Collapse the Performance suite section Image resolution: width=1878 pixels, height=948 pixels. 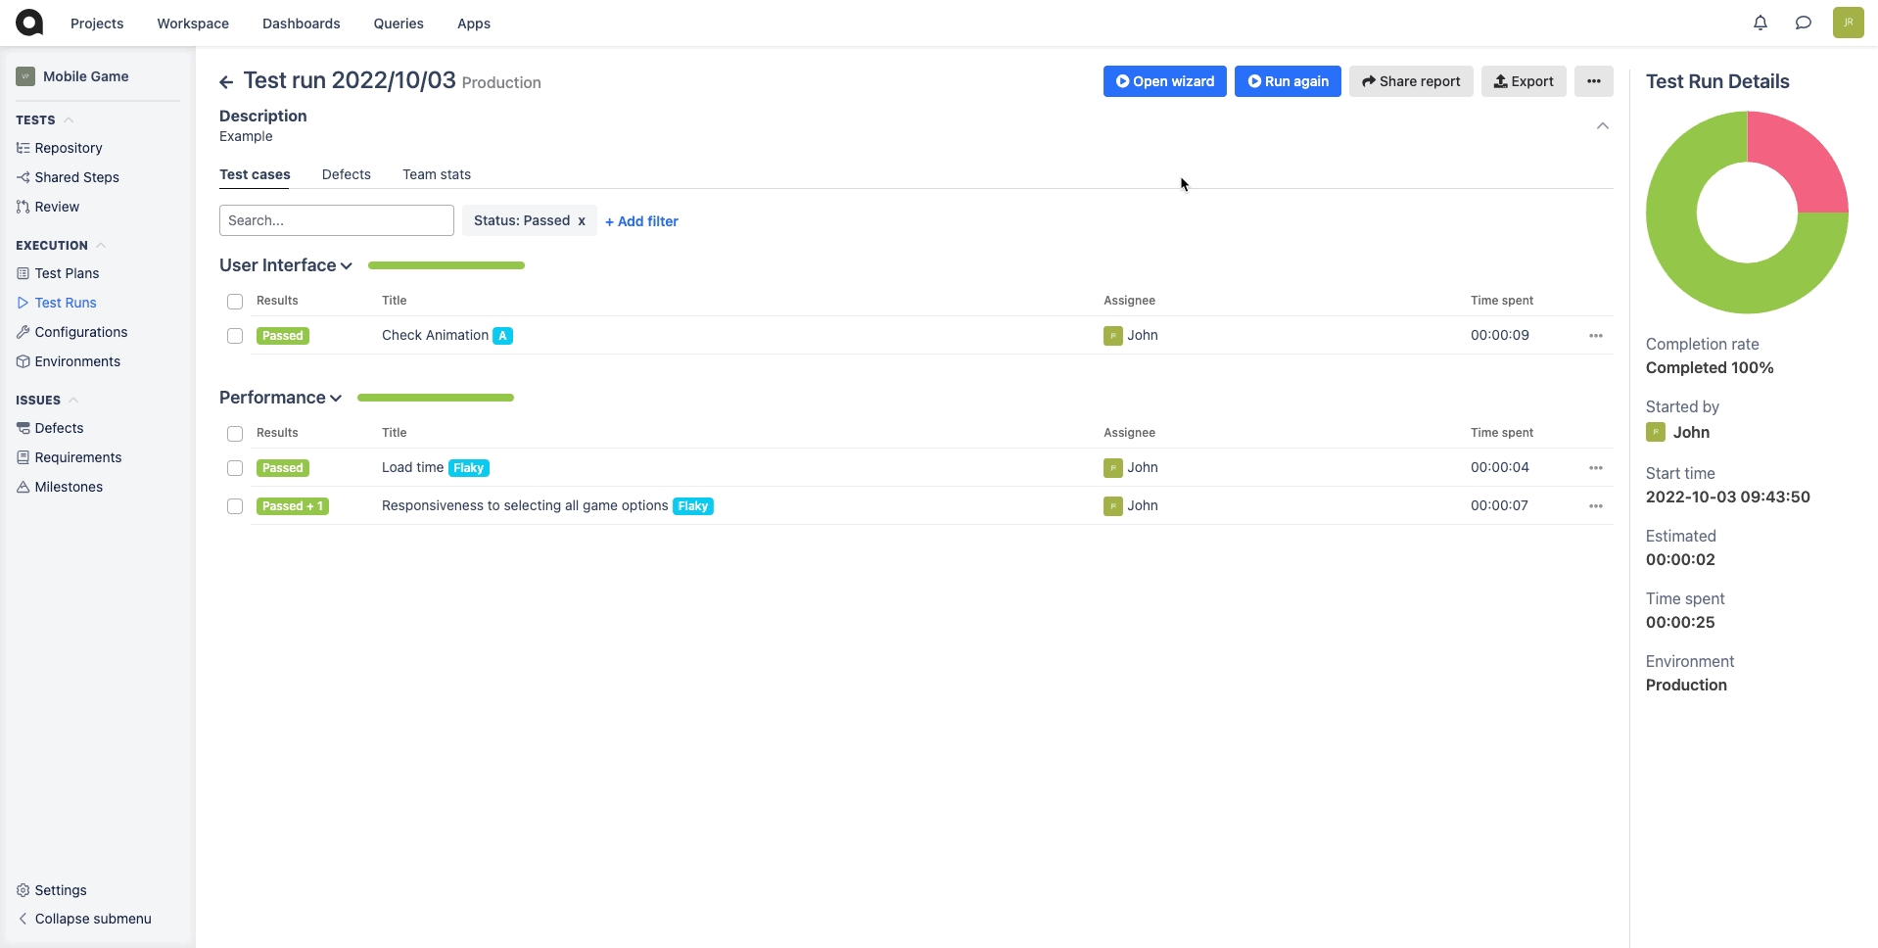[336, 399]
